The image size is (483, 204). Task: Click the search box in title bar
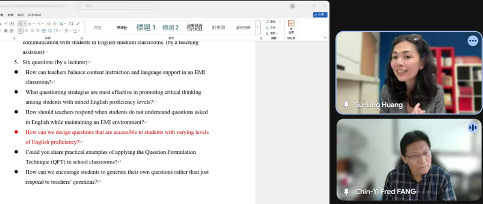pyautogui.click(x=117, y=6)
